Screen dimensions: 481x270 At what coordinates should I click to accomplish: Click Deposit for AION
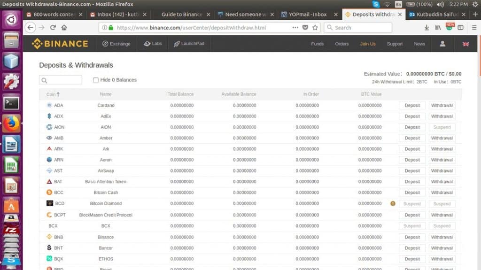tap(412, 127)
